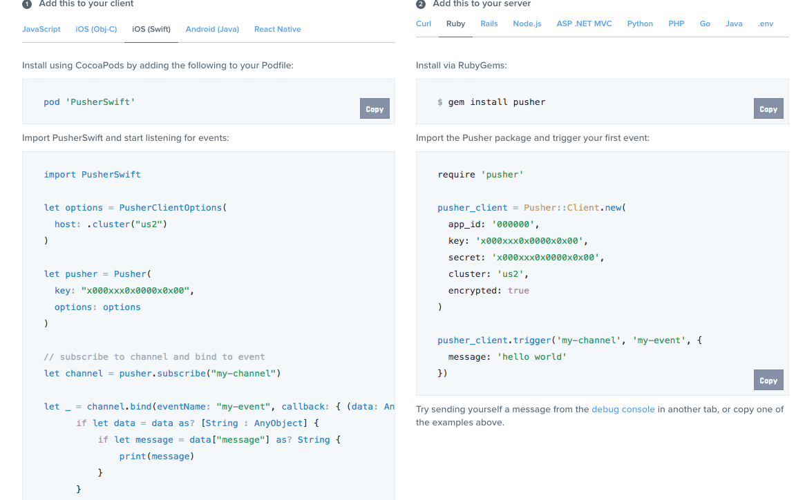The width and height of the screenshot is (805, 500).
Task: Open the Curl server tab
Action: (x=424, y=23)
